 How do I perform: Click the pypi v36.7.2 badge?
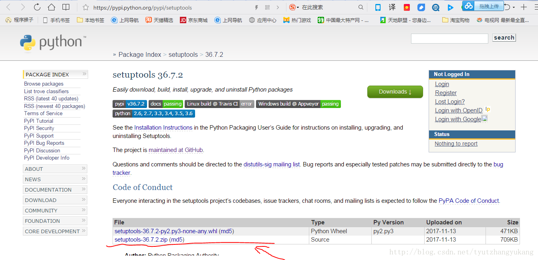click(x=130, y=104)
